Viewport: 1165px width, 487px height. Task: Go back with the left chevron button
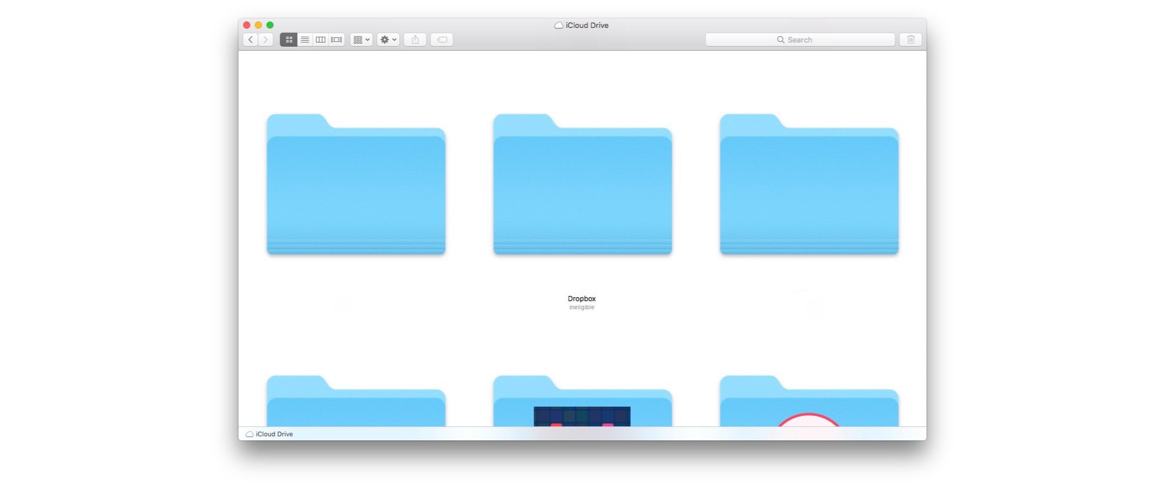pos(250,40)
